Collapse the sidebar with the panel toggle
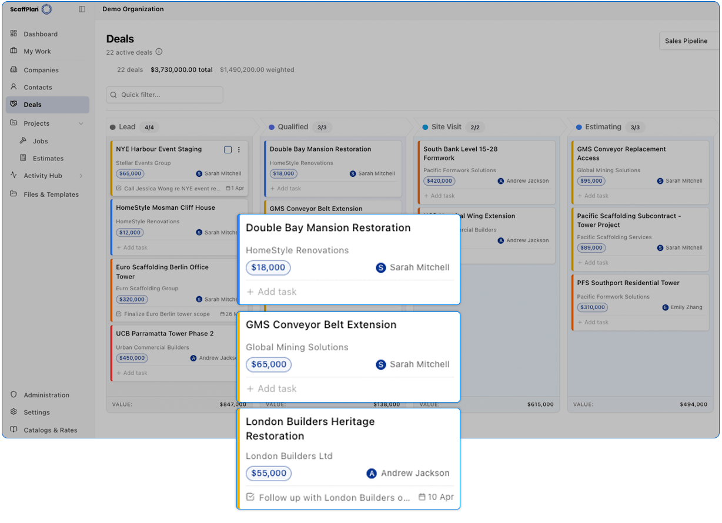The image size is (722, 523). point(82,9)
